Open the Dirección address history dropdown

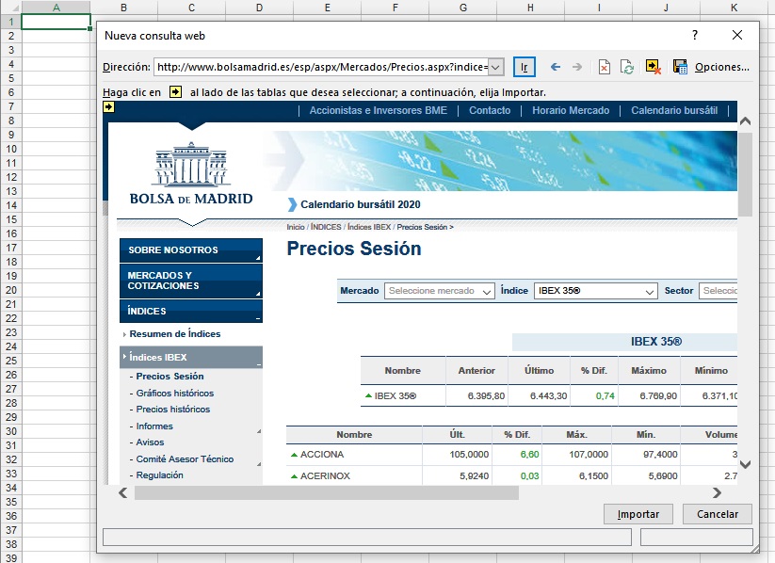pyautogui.click(x=496, y=67)
